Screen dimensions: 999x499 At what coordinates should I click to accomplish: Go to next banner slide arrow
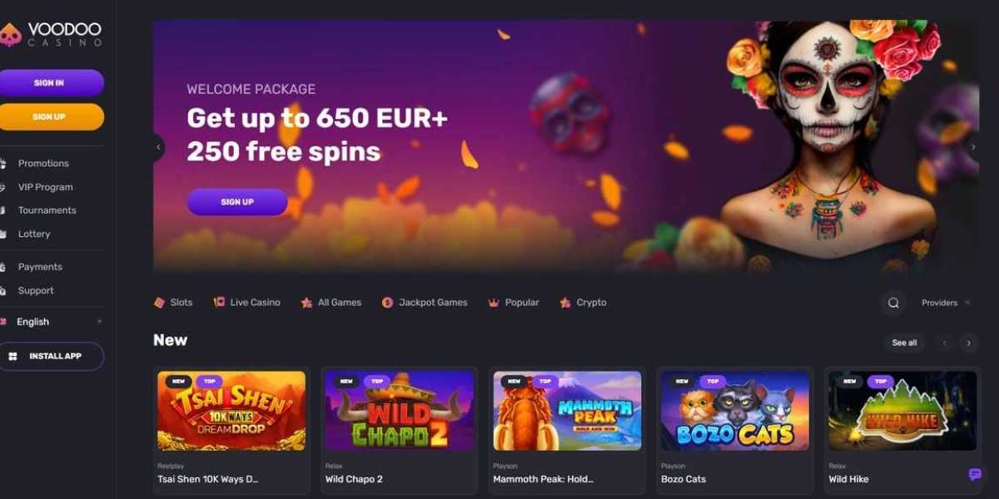click(x=973, y=147)
